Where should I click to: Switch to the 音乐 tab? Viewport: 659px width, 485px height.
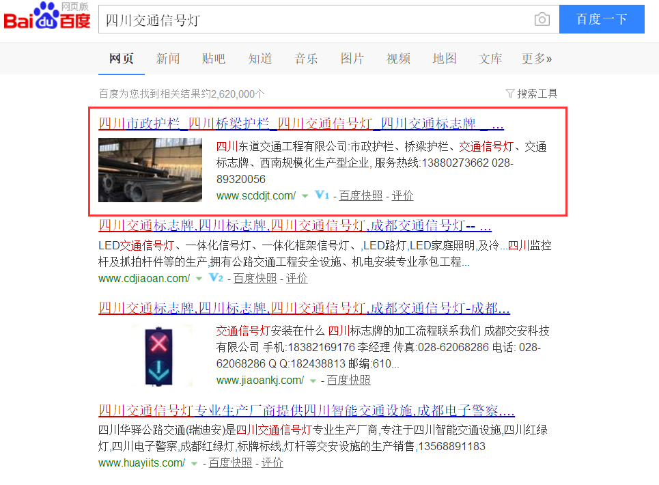pyautogui.click(x=306, y=59)
